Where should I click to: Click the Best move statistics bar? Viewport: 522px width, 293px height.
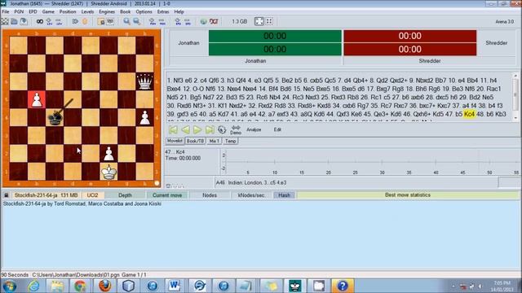tap(408, 195)
